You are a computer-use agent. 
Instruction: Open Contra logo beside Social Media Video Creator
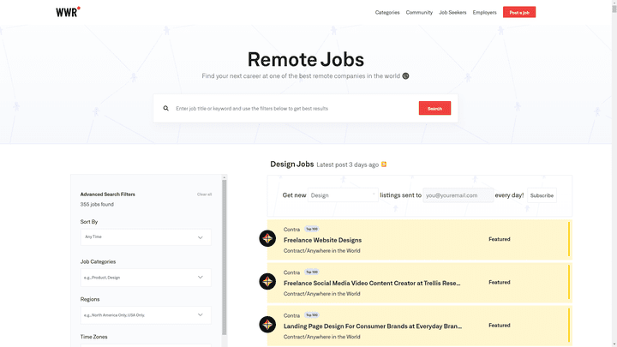(267, 281)
